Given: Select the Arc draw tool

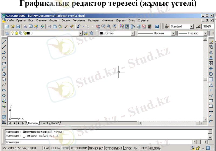Looking at the screenshot, I should [4, 69].
